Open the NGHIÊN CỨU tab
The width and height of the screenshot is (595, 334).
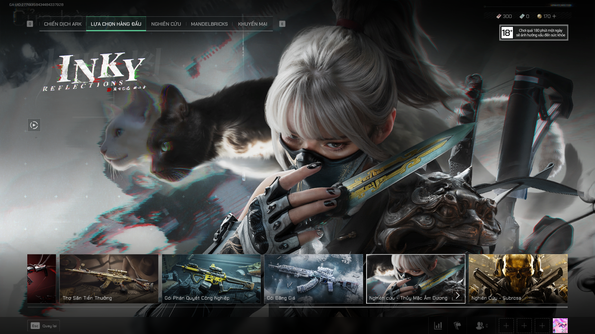166,24
